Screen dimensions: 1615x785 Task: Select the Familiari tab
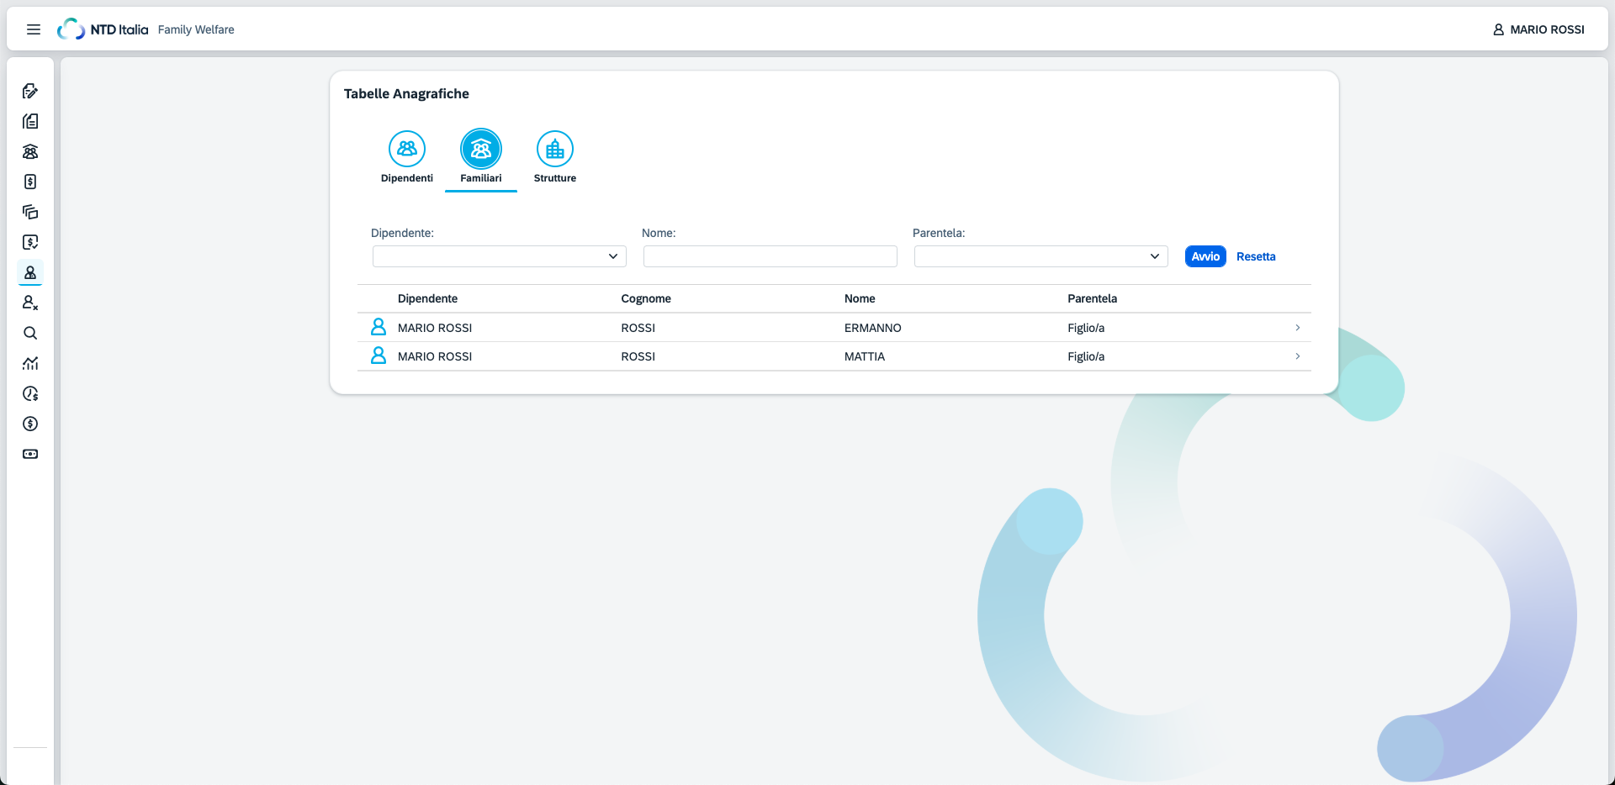481,157
